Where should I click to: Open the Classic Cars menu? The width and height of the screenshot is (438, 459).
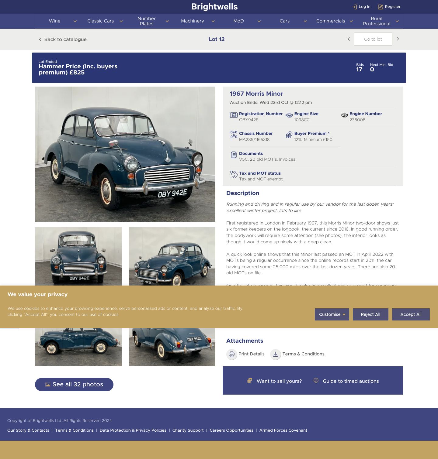[x=101, y=21]
